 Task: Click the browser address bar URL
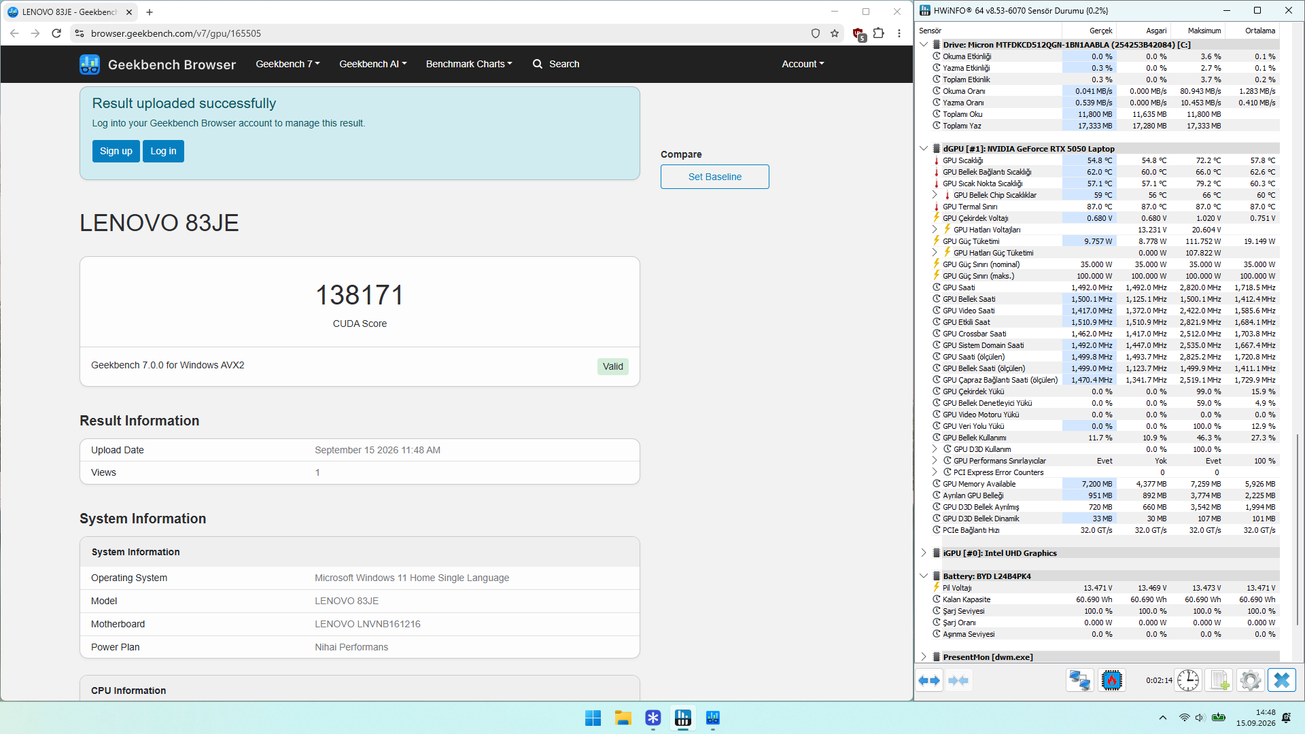pos(176,33)
